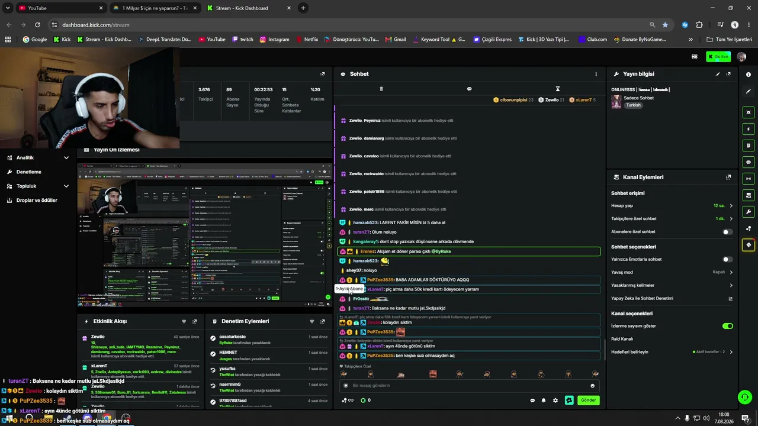Click the Turkish language tag
The width and height of the screenshot is (758, 426).
point(634,105)
